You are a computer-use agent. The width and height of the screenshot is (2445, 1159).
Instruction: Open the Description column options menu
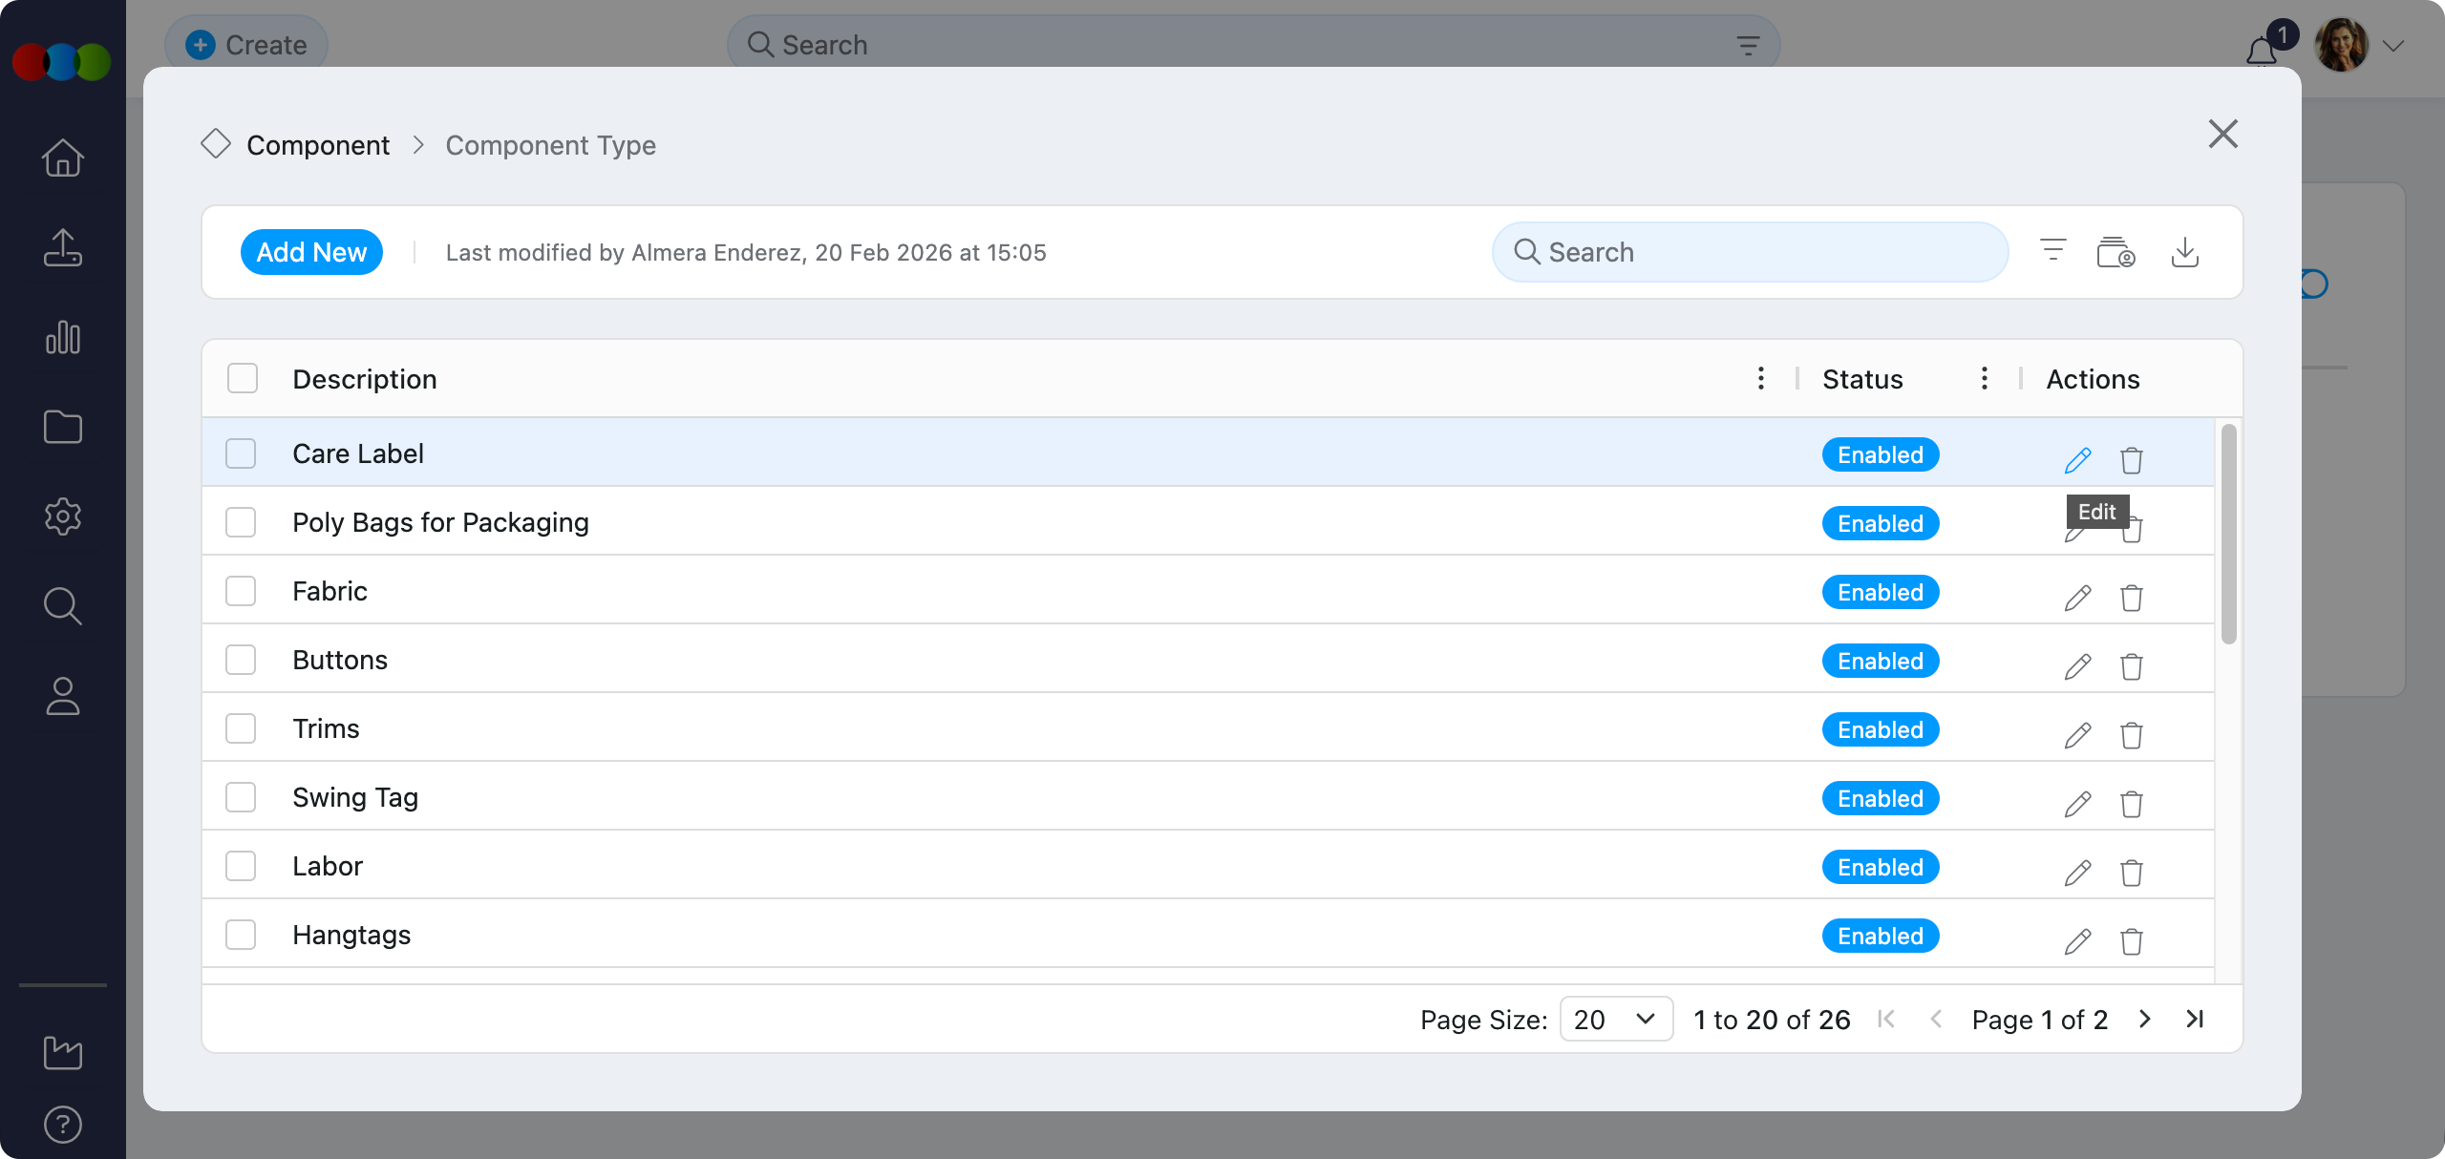[x=1760, y=379]
